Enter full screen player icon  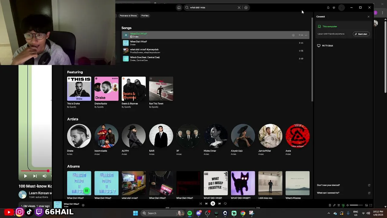(x=371, y=205)
